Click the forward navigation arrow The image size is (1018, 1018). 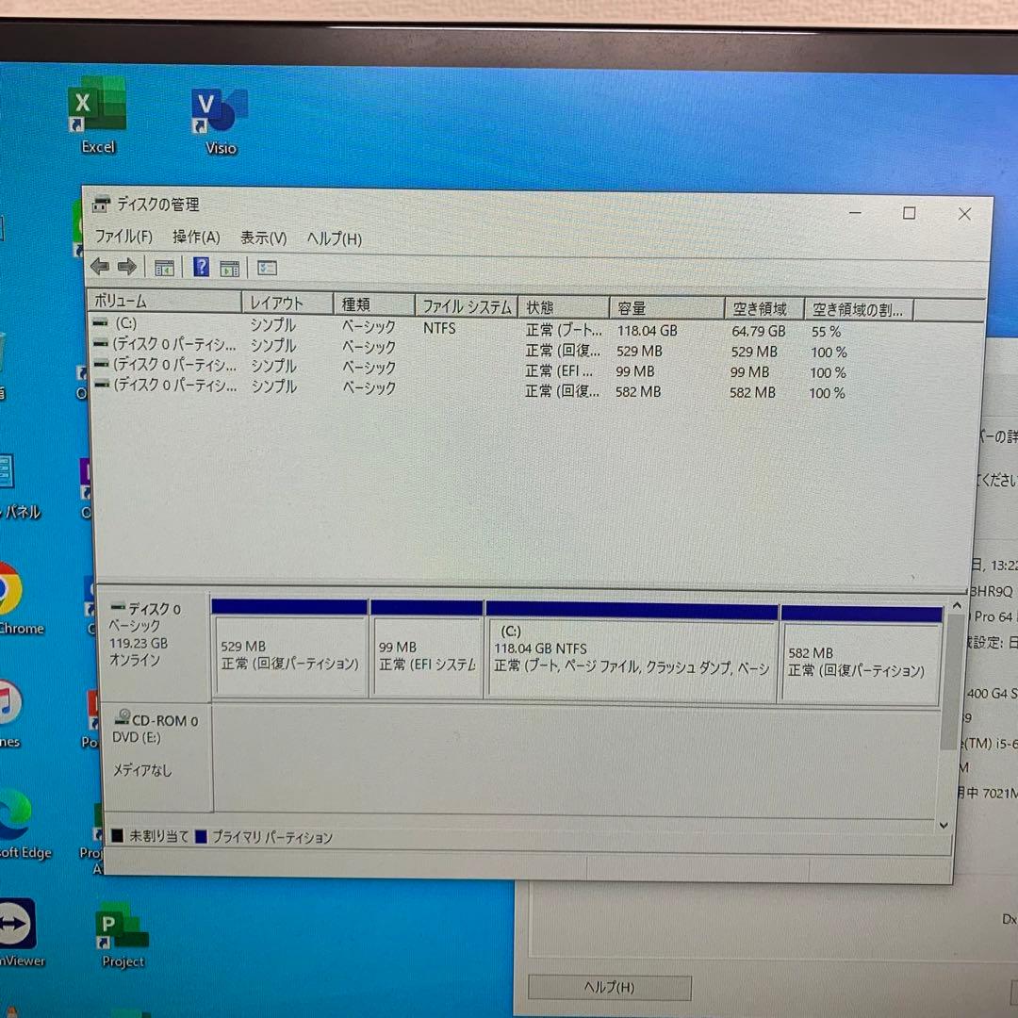(x=128, y=267)
